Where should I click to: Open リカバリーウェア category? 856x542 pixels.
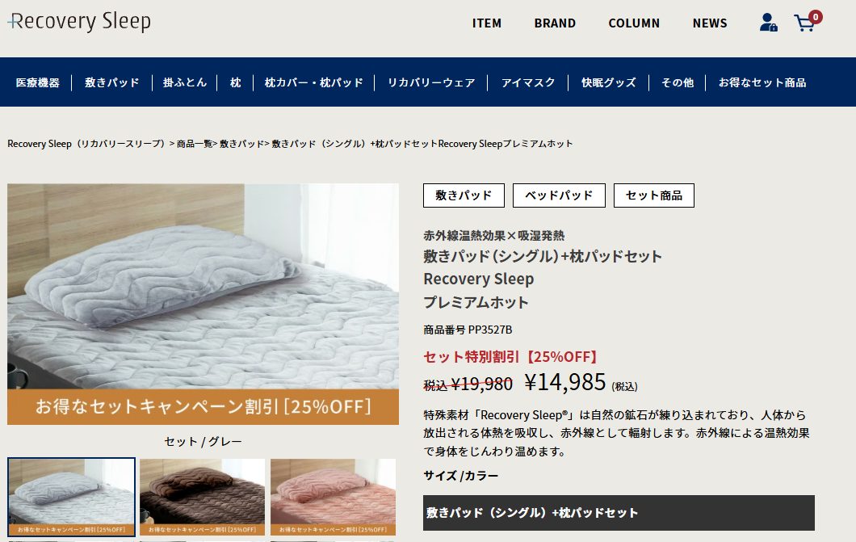click(x=431, y=82)
